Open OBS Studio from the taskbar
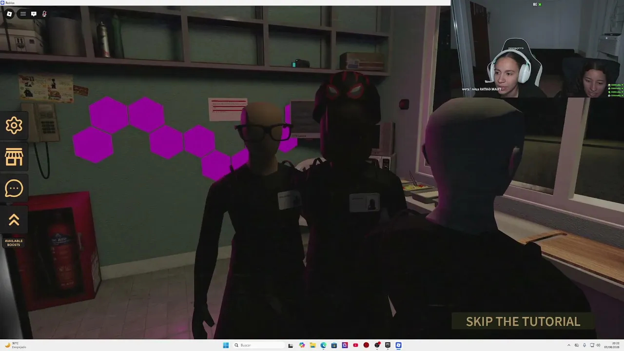This screenshot has height=351, width=624. (x=377, y=345)
